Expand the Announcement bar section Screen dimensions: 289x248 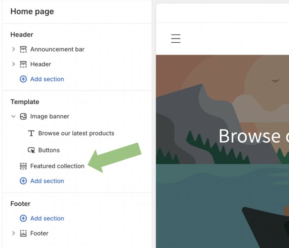click(13, 49)
